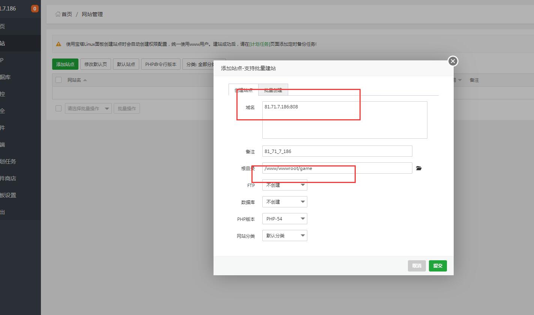Tick the checkbox beside 请选择批量操作
This screenshot has height=315, width=534.
point(59,108)
